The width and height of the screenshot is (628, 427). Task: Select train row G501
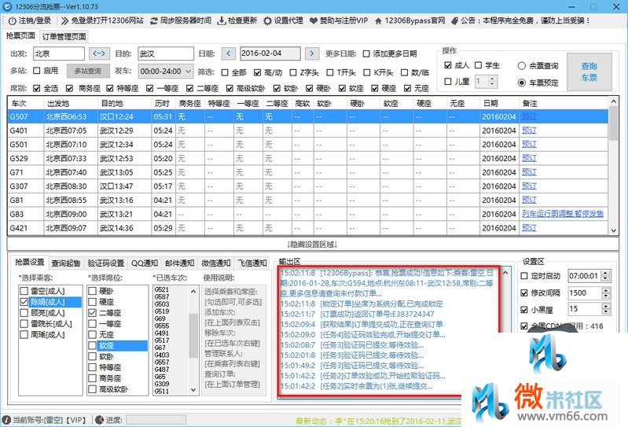(307, 144)
